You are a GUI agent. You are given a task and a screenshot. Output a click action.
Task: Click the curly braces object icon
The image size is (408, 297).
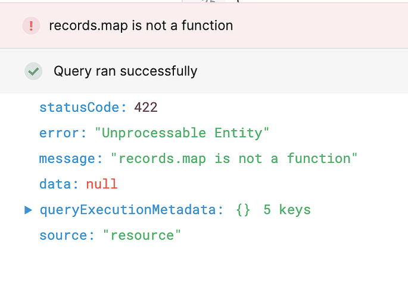click(243, 210)
